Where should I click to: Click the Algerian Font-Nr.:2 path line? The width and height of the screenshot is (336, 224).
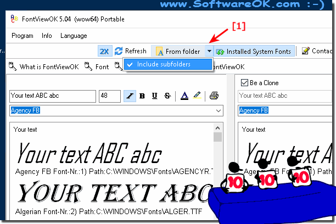[x=108, y=212]
